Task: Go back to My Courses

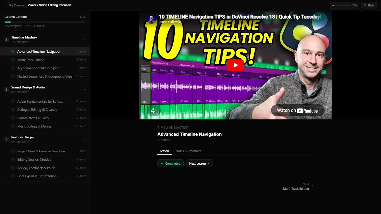Action: click(15, 5)
